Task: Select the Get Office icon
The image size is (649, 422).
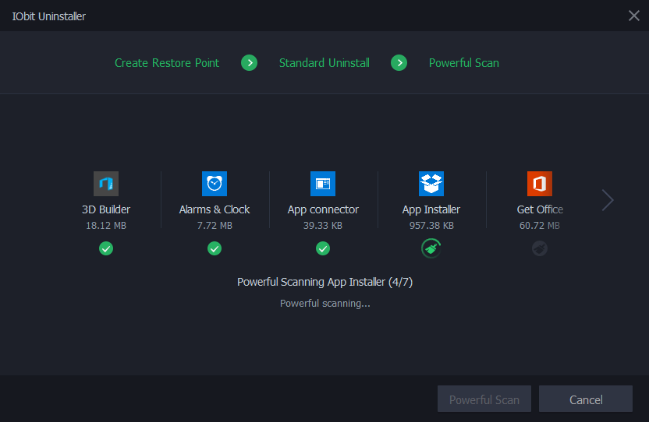Action: coord(540,185)
